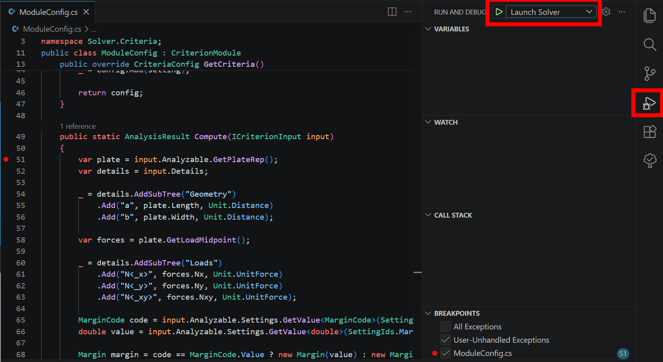Open the Source Control view icon
663x362 pixels.
[649, 74]
